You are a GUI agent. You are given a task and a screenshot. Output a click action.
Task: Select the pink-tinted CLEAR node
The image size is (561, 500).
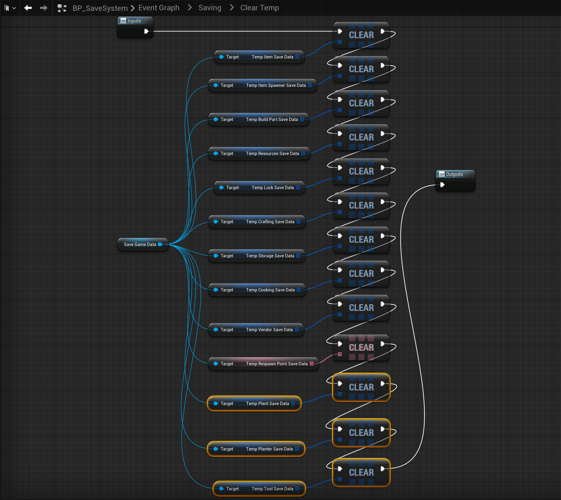(x=361, y=347)
